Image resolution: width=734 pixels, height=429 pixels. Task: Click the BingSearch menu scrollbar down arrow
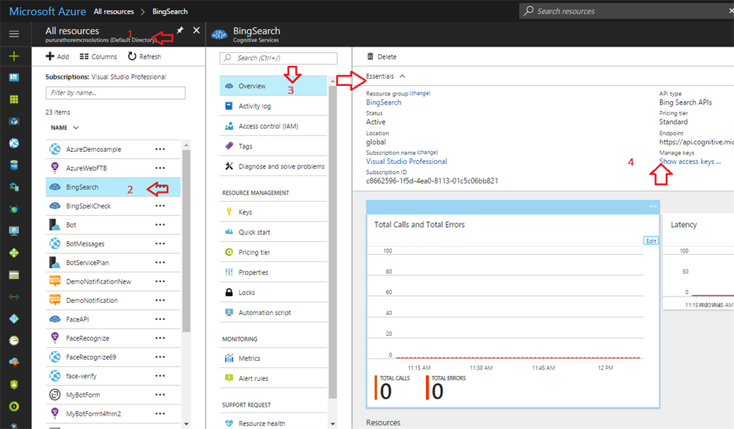coord(333,424)
